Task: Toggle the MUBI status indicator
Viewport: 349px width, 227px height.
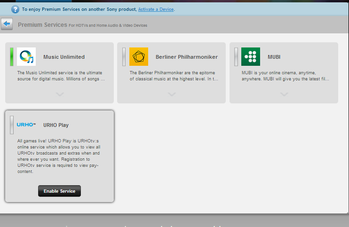Action: coord(236,57)
